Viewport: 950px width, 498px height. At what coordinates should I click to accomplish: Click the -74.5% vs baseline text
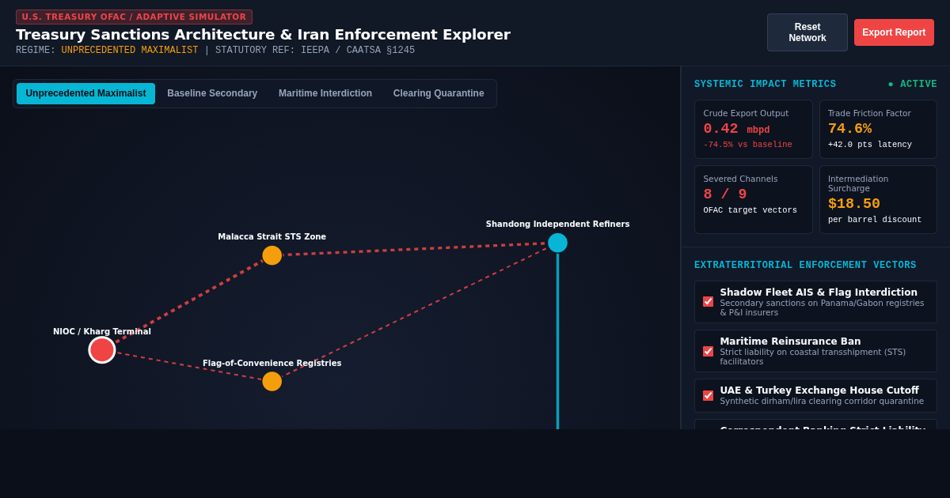[747, 145]
